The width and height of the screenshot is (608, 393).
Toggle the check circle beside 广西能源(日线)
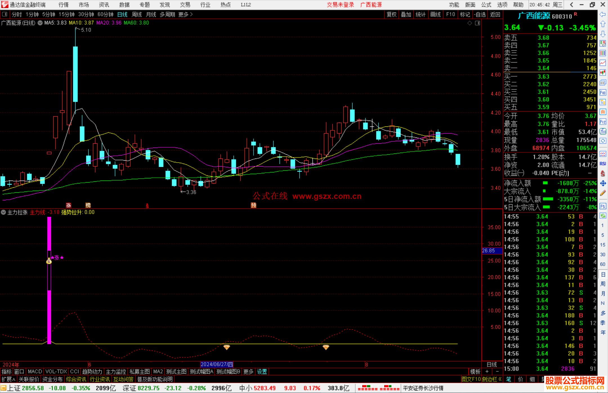pyautogui.click(x=40, y=23)
